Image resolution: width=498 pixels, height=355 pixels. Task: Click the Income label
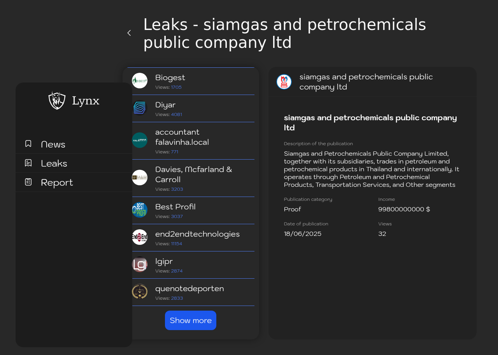(387, 199)
